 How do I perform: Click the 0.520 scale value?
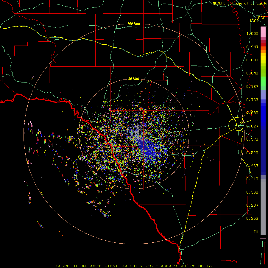252,152
